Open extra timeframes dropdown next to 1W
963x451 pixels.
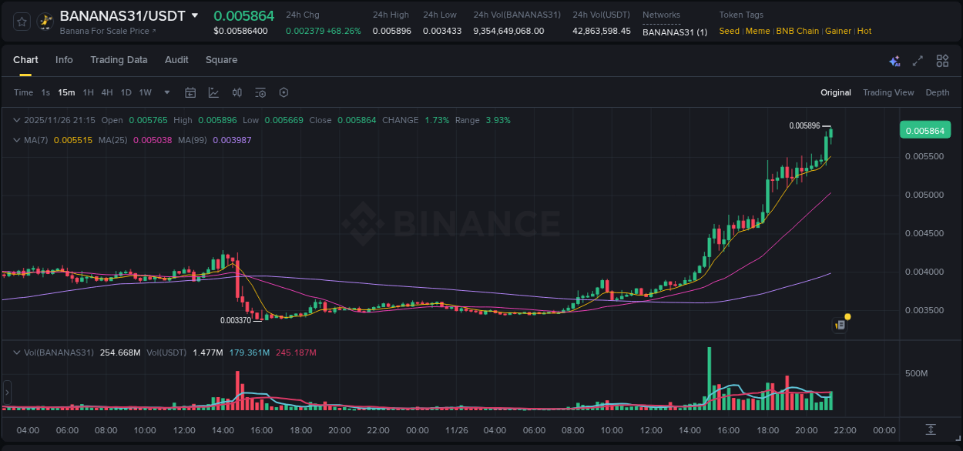[166, 92]
